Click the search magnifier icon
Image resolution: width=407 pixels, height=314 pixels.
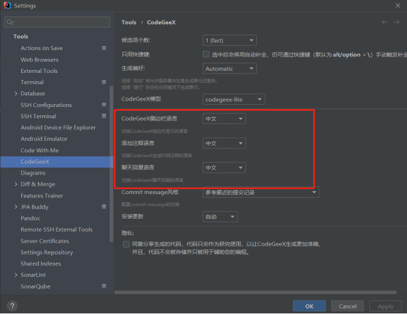10,22
